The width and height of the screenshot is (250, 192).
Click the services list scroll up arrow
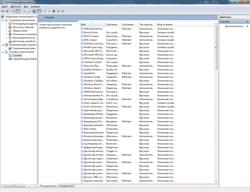(x=216, y=24)
